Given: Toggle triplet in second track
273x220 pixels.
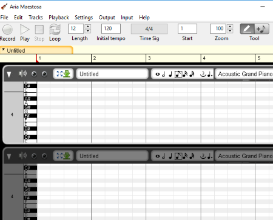Looking at the screenshot, I should click(x=203, y=156).
